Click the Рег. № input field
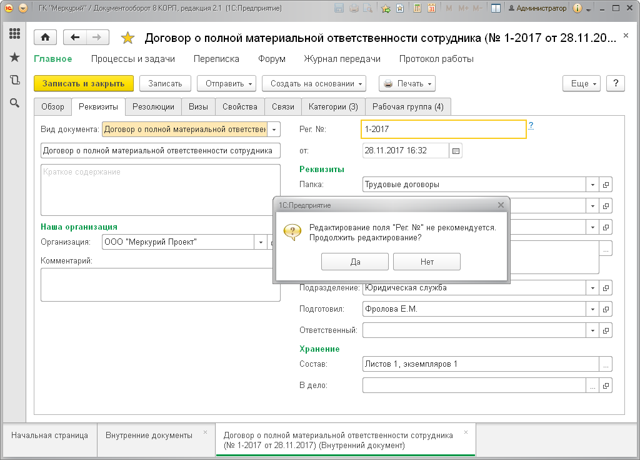Viewport: 640px width, 460px height. pyautogui.click(x=444, y=129)
